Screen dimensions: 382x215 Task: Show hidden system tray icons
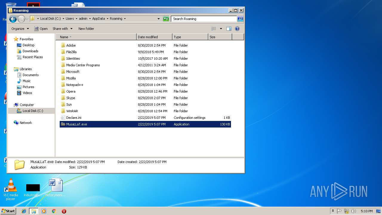pyautogui.click(x=333, y=211)
